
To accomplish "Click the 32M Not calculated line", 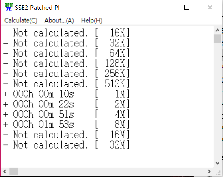I will click(x=67, y=145).
